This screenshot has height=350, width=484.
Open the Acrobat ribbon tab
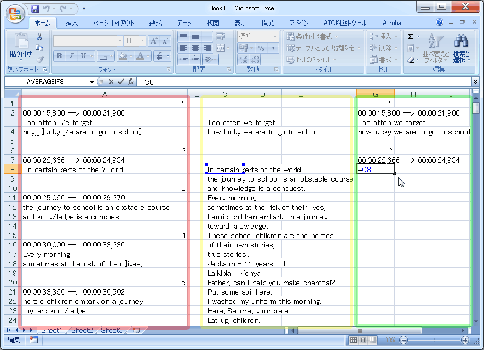point(393,23)
